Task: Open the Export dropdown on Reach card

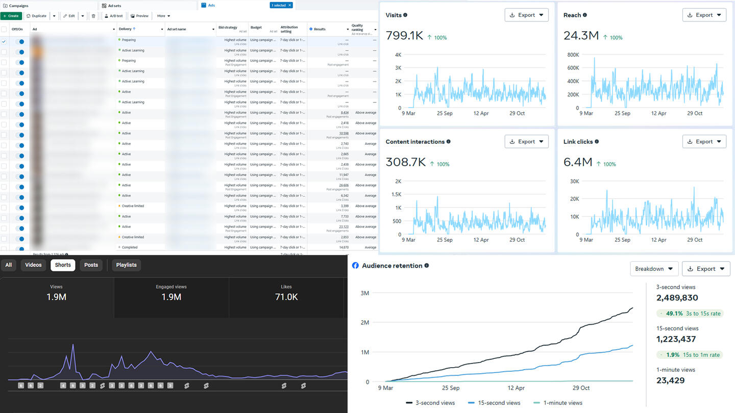Action: coord(704,15)
